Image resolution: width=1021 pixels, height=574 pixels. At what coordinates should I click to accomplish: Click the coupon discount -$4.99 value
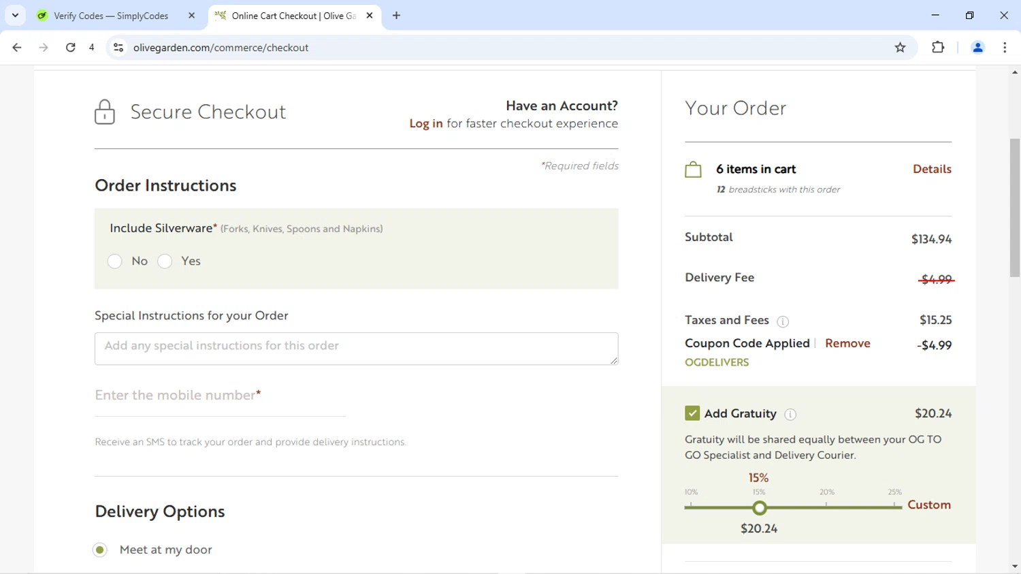[x=934, y=345]
